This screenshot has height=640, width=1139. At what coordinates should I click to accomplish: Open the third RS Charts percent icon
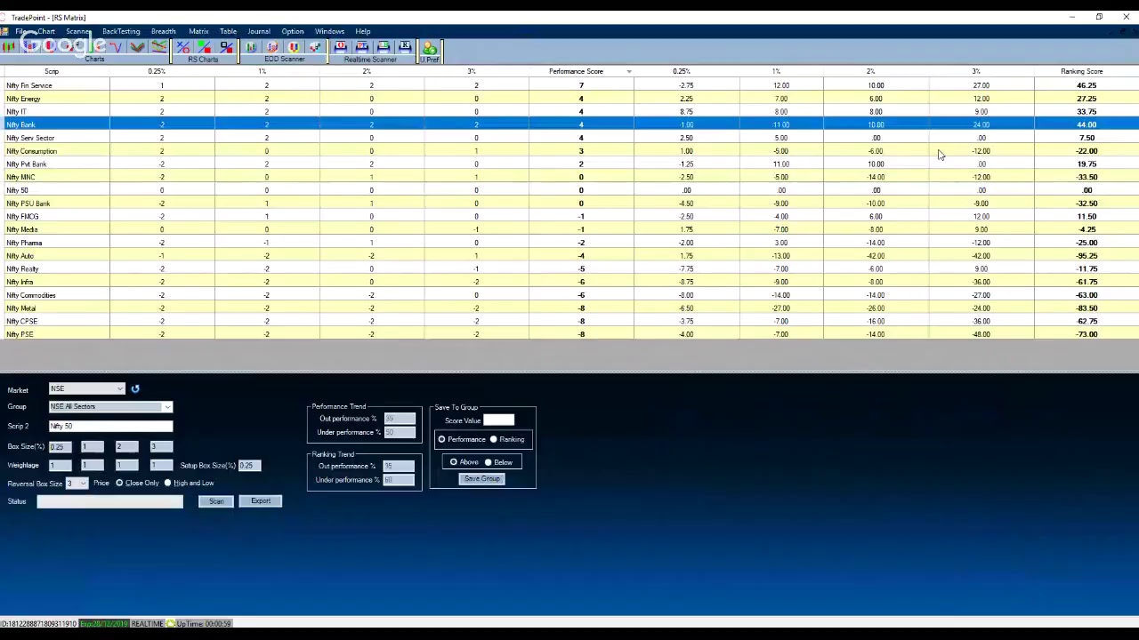[226, 47]
